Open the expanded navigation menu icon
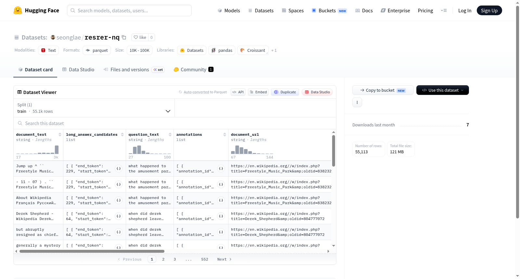The image size is (520, 279). pyautogui.click(x=444, y=10)
